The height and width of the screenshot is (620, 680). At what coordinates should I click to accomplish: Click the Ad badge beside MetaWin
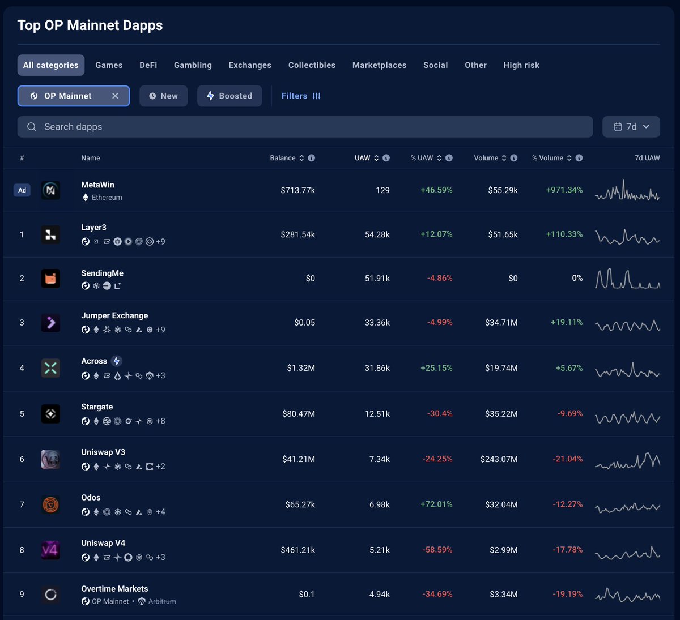[x=22, y=190]
